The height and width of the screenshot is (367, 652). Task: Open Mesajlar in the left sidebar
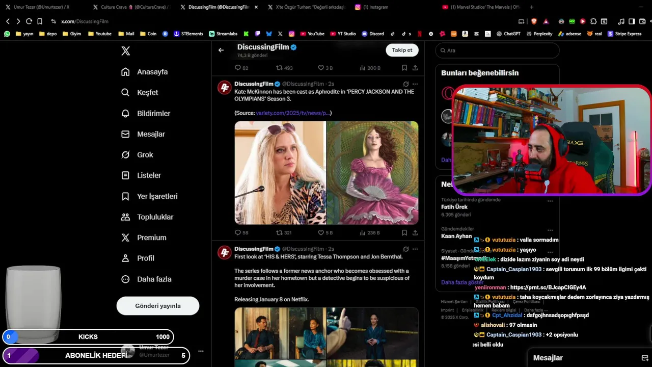pos(143,134)
